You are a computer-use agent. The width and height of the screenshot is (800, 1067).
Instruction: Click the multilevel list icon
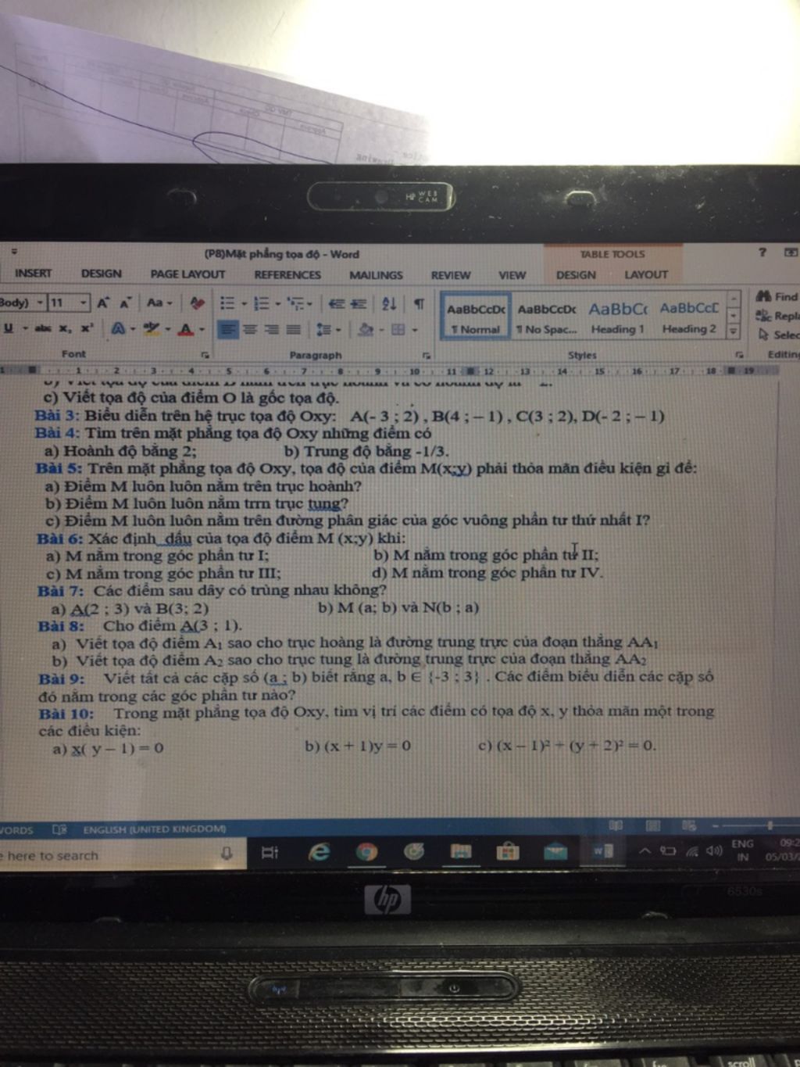click(296, 303)
